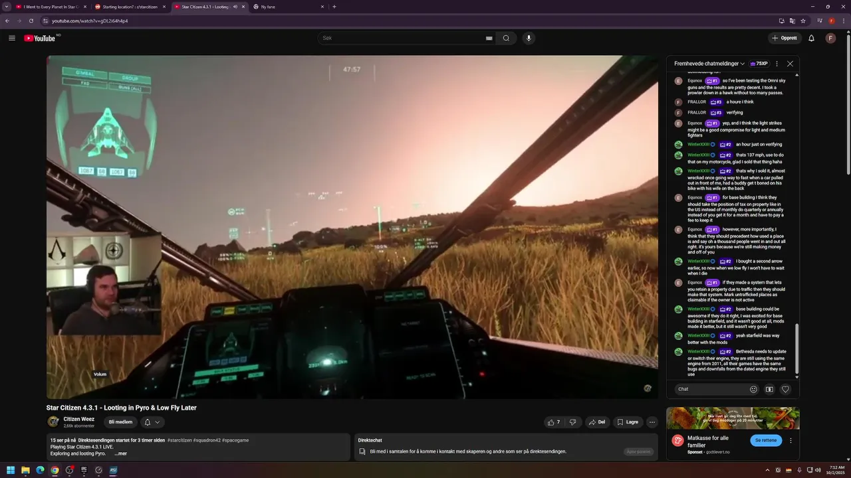851x478 pixels.
Task: Open Microsoft Edge from the taskbar
Action: pyautogui.click(x=40, y=470)
